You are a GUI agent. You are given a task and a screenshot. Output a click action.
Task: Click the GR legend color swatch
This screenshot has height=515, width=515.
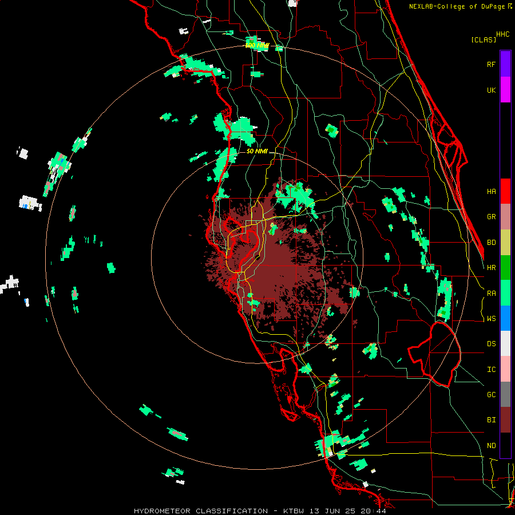point(505,217)
